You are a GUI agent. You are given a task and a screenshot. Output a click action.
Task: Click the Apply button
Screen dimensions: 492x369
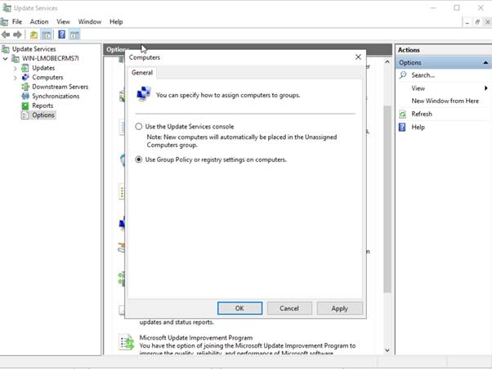click(x=339, y=308)
